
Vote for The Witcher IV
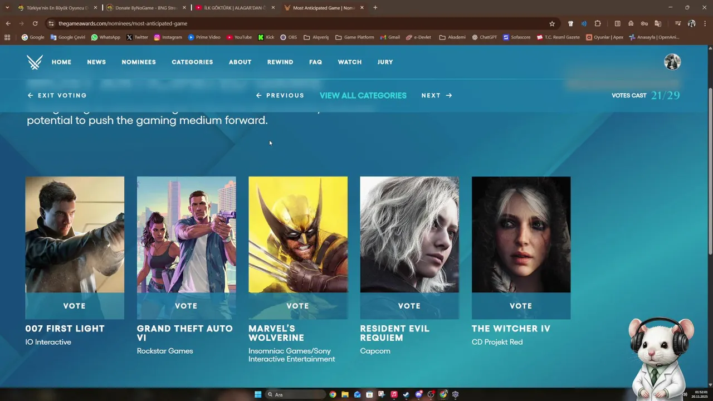521,306
